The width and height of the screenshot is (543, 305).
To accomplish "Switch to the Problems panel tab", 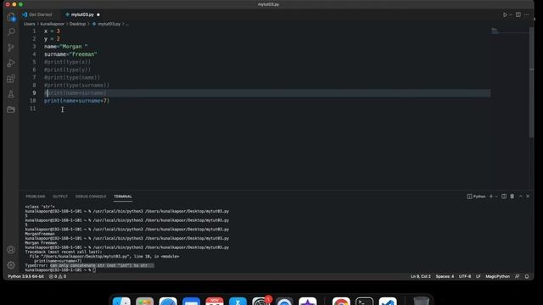I will 36,197.
